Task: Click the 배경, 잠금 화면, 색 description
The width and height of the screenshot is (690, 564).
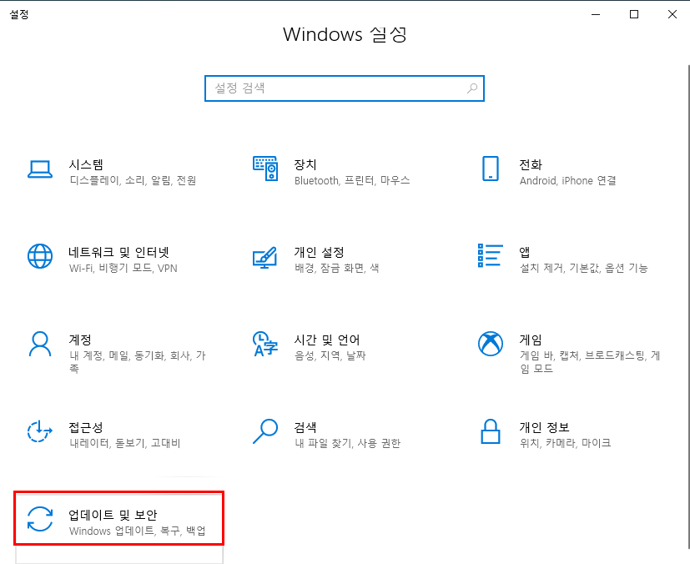Action: pos(336,268)
